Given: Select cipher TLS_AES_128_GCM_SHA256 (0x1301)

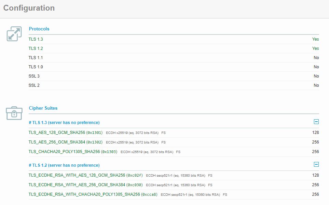Looking at the screenshot, I should tap(66, 133).
